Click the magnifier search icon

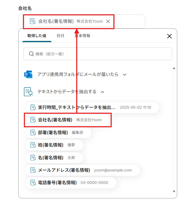pos(31,54)
